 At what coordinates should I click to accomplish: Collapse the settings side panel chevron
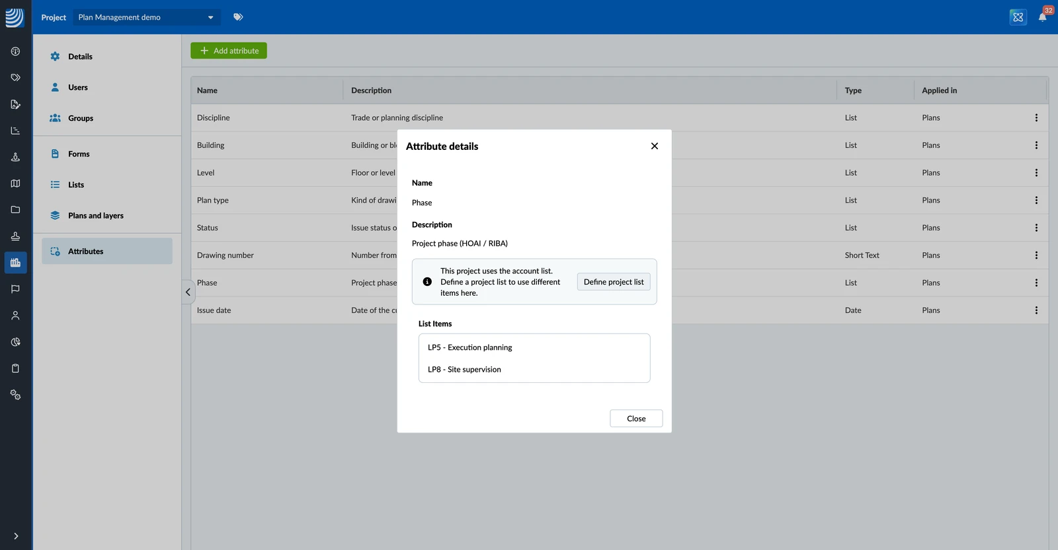[188, 292]
